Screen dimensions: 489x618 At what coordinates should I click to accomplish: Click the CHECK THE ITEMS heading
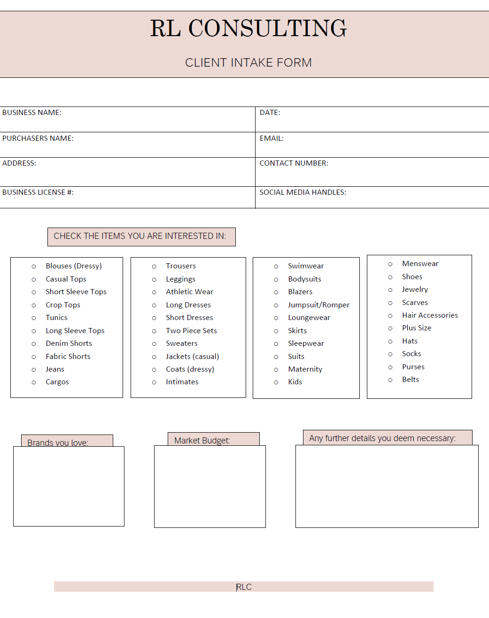pyautogui.click(x=140, y=236)
